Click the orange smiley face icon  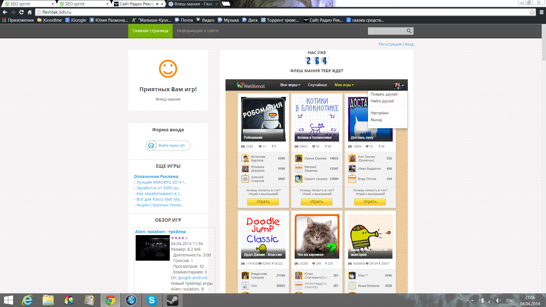[x=168, y=69]
